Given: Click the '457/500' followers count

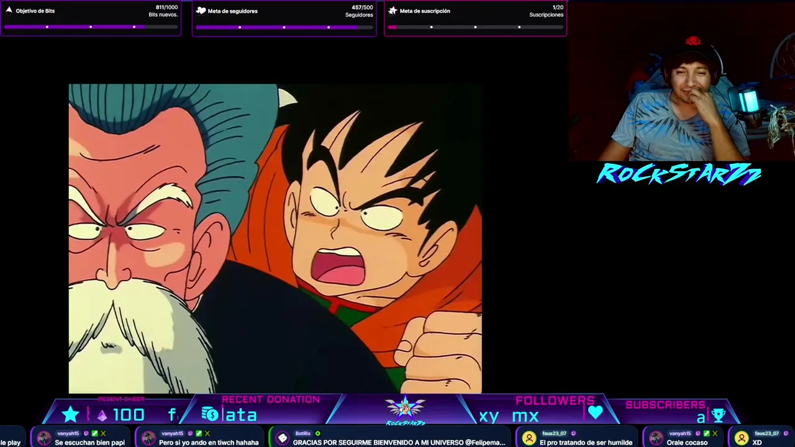Looking at the screenshot, I should point(362,7).
